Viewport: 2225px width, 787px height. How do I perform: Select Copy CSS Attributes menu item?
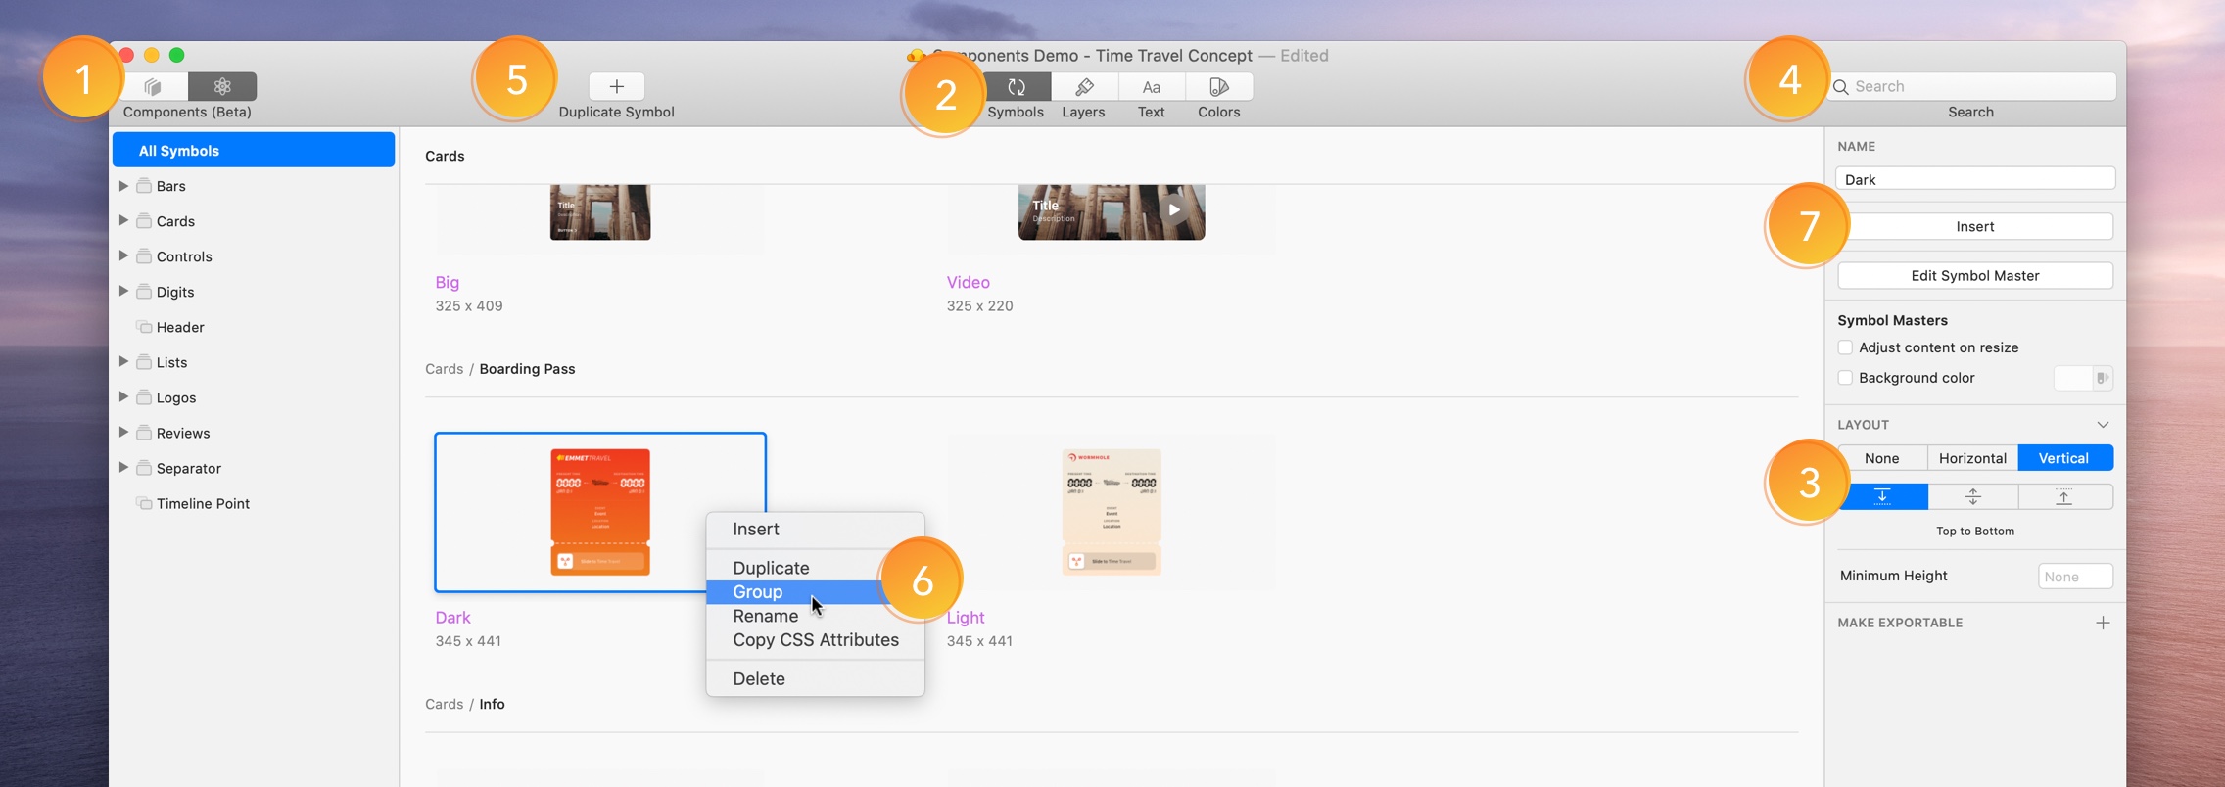(815, 640)
